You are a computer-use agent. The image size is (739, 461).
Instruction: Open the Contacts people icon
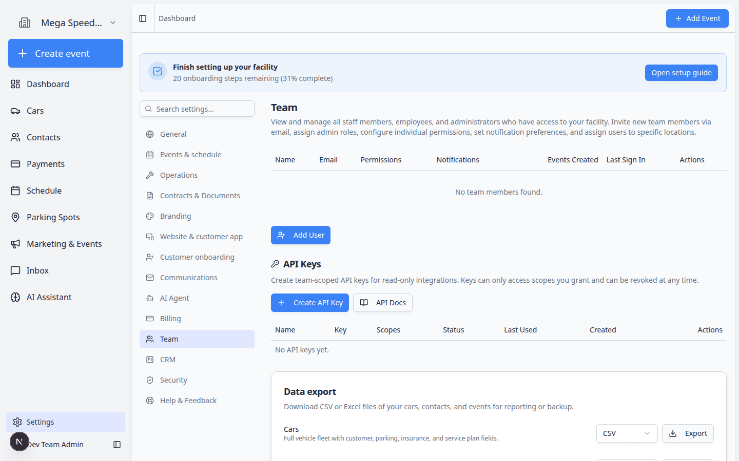point(15,137)
